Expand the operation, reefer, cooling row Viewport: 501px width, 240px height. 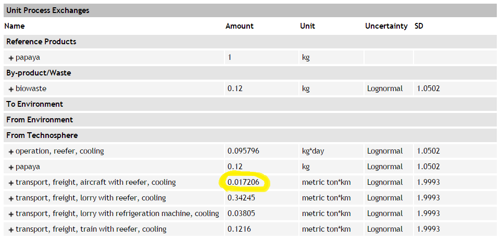(11, 151)
